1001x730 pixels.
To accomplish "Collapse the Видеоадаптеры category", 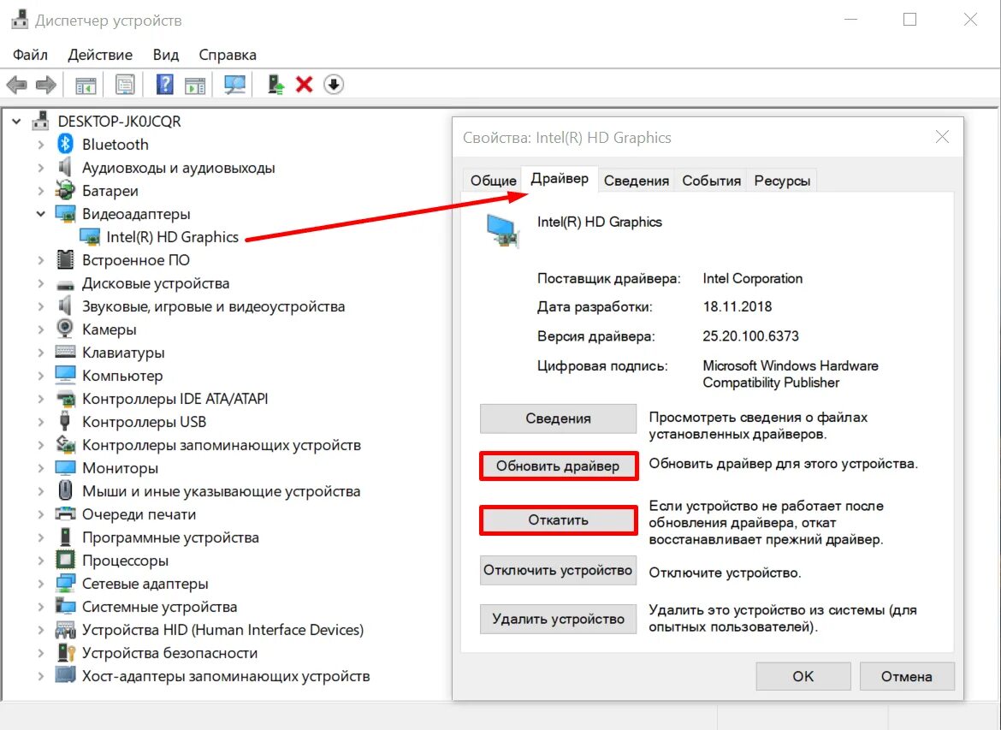I will (x=41, y=214).
